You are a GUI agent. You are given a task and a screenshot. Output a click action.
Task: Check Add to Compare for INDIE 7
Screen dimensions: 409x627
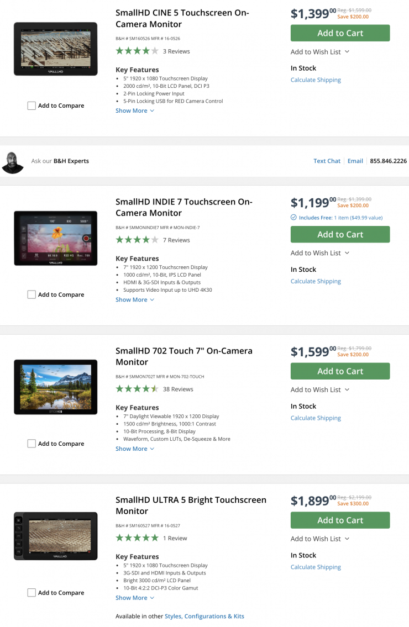coord(32,294)
